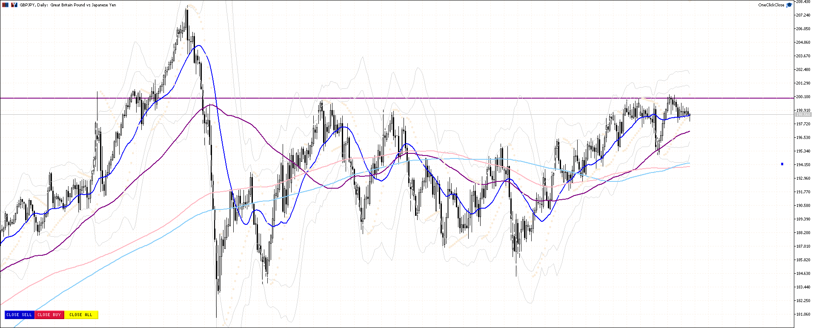
Task: Click the 200.100 price scale label
Action: coord(803,97)
